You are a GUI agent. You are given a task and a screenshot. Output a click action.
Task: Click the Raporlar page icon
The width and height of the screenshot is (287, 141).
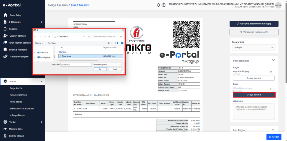5,29
